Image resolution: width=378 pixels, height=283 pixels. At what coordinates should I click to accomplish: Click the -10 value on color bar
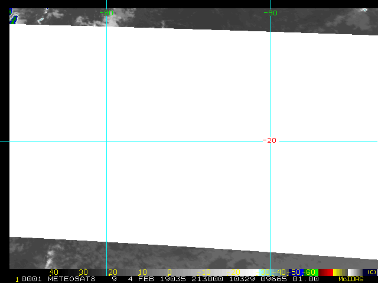click(203, 272)
